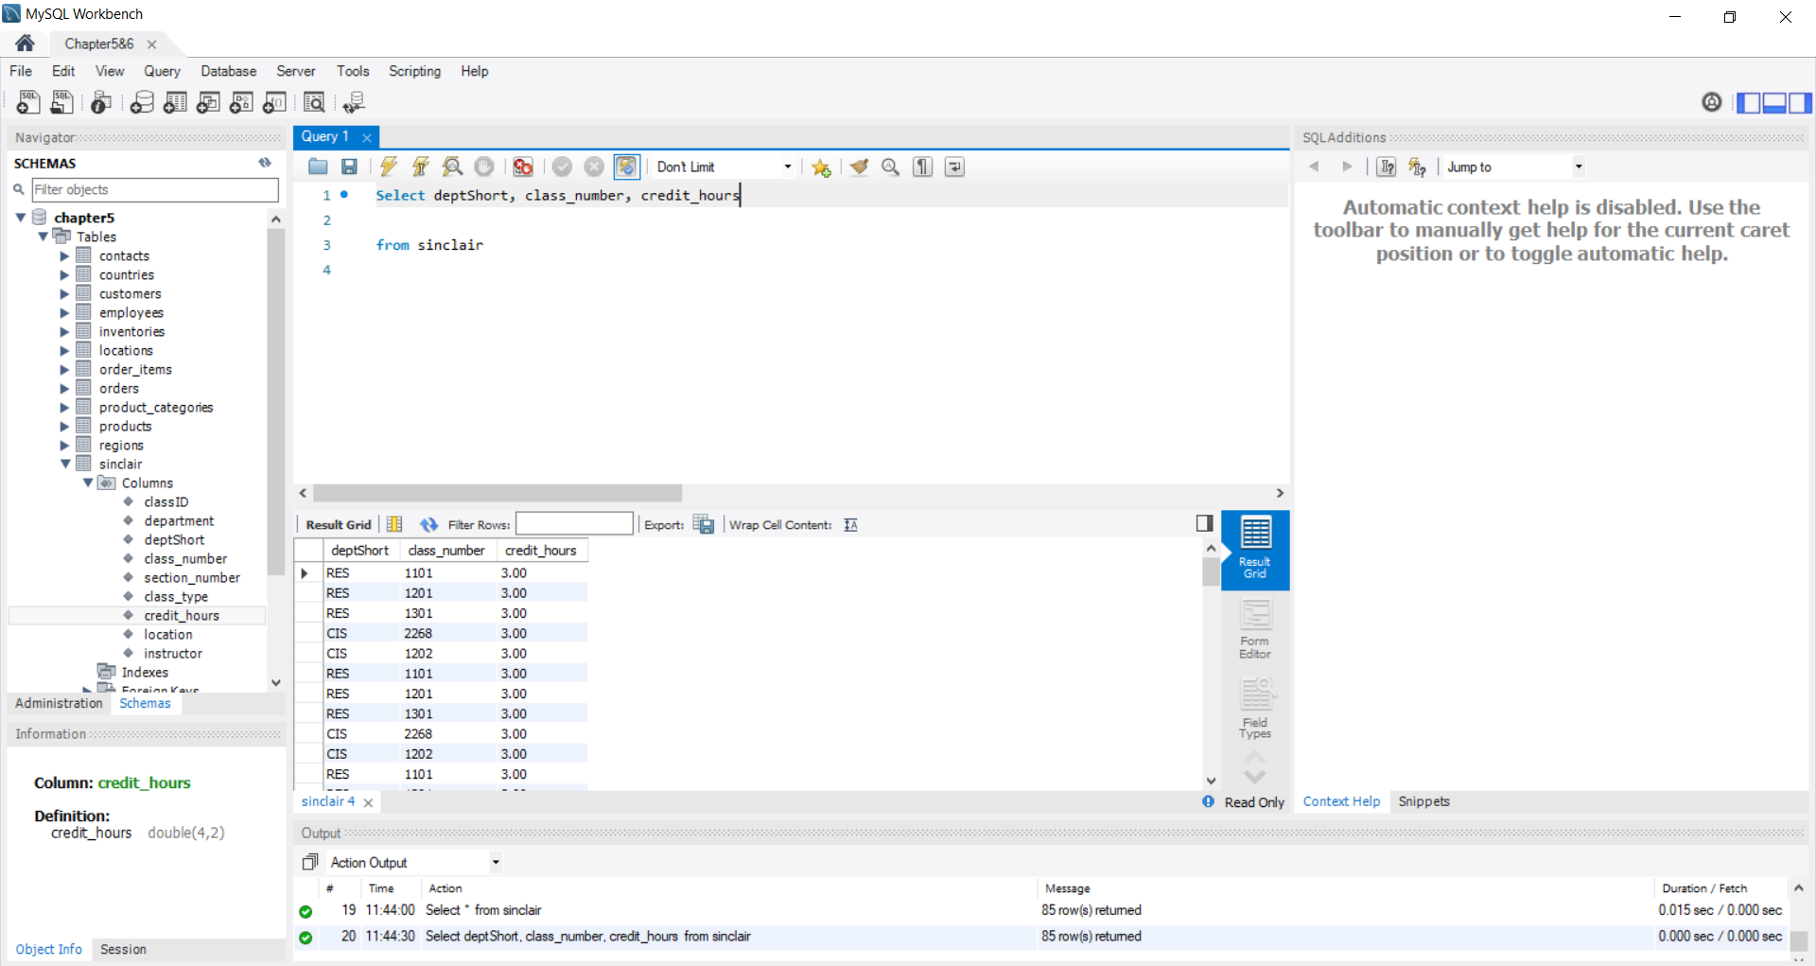1816x966 pixels.
Task: Switch to the Session tab
Action: click(x=123, y=949)
